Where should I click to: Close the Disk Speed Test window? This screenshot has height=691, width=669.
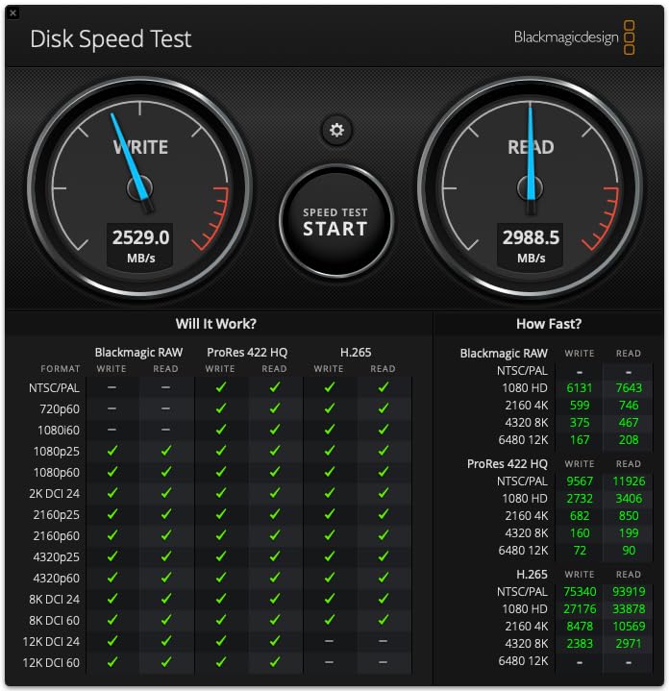(x=12, y=12)
